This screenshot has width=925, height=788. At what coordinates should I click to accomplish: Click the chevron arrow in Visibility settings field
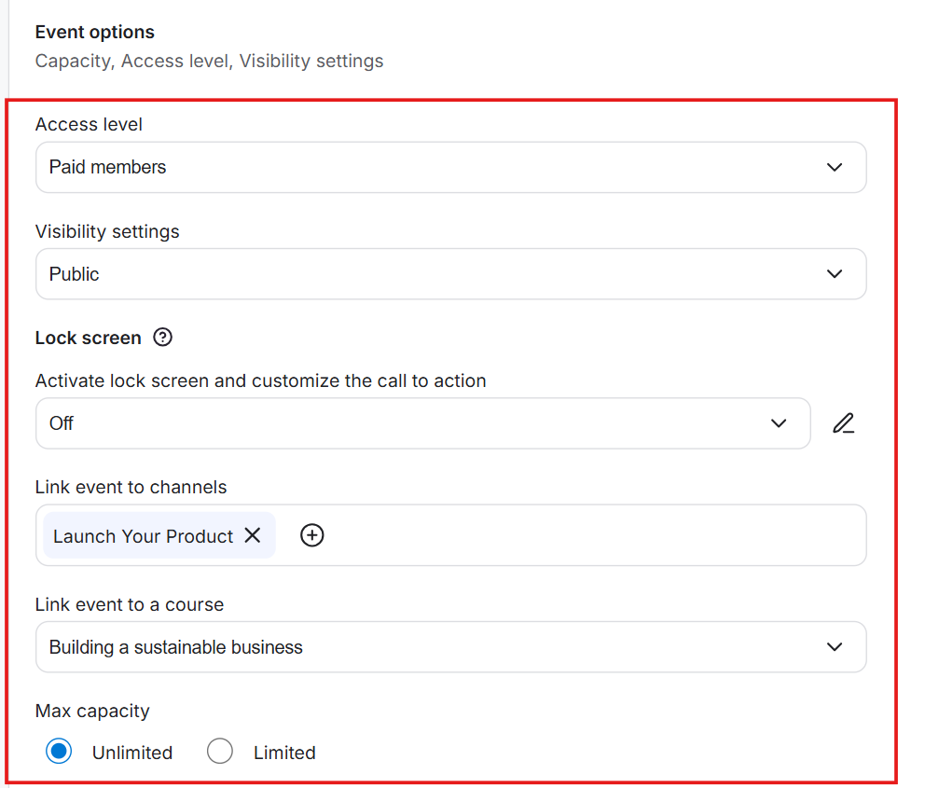835,274
